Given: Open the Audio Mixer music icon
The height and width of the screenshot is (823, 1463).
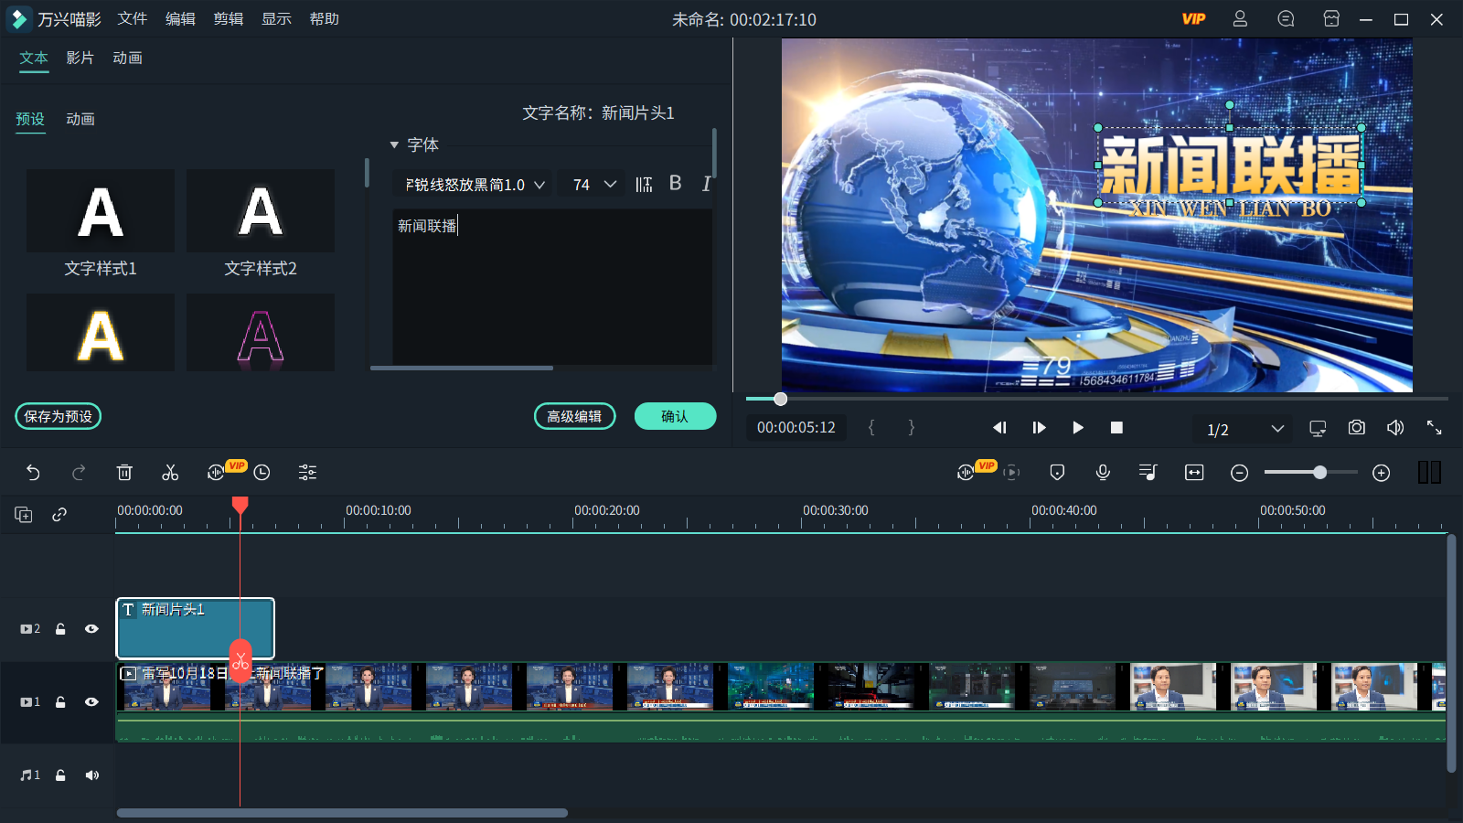Looking at the screenshot, I should [x=1148, y=473].
